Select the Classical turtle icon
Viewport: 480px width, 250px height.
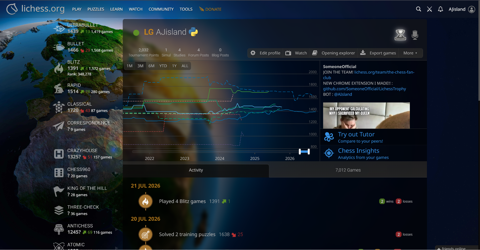(x=59, y=107)
